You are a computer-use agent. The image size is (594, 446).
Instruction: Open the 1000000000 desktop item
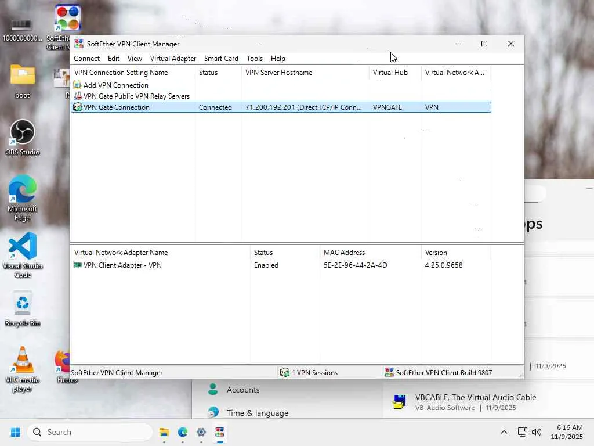point(23,30)
